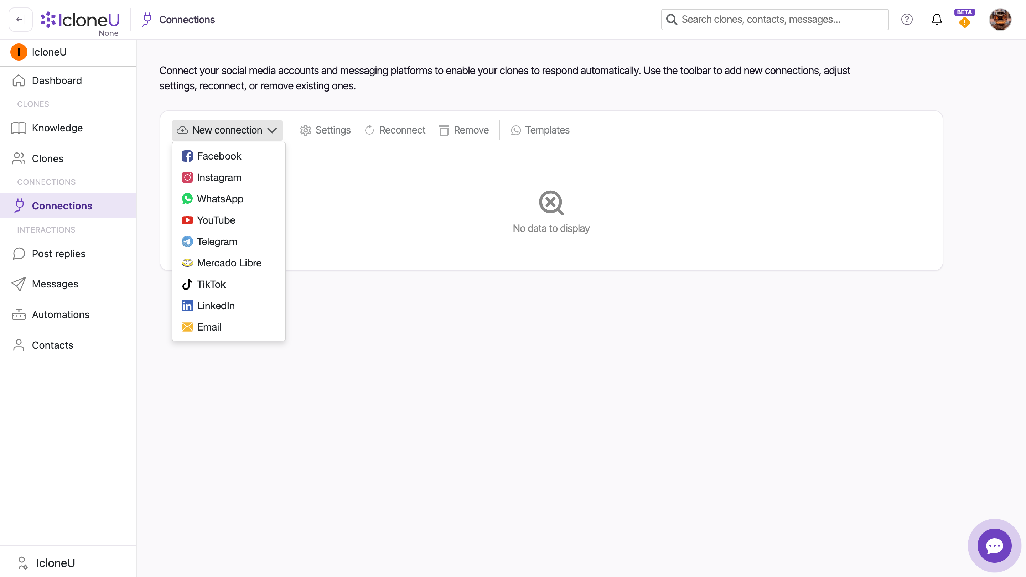Image resolution: width=1026 pixels, height=577 pixels.
Task: Open Knowledge in the sidebar
Action: [x=68, y=128]
